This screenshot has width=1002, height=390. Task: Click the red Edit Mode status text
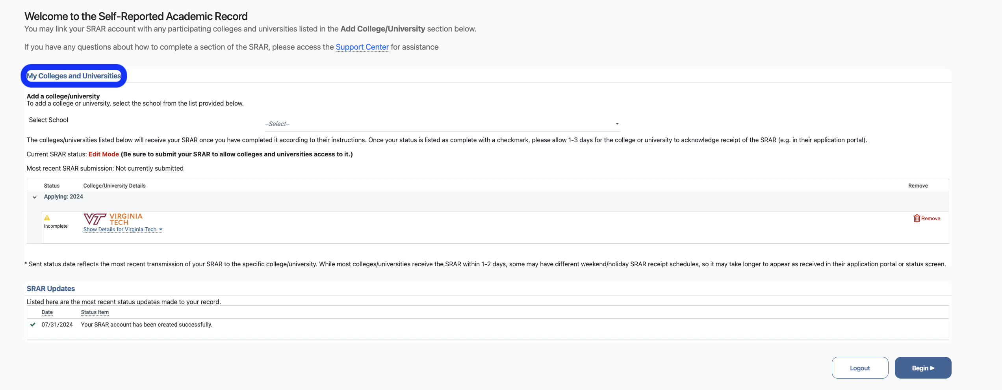pyautogui.click(x=104, y=154)
